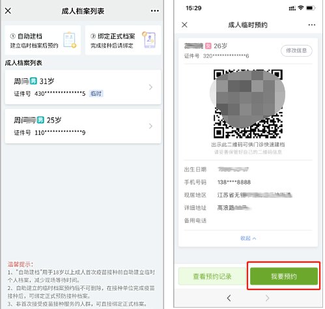This screenshot has height=309, width=325.
Task: Go back with the left arrow
Action: [229, 298]
